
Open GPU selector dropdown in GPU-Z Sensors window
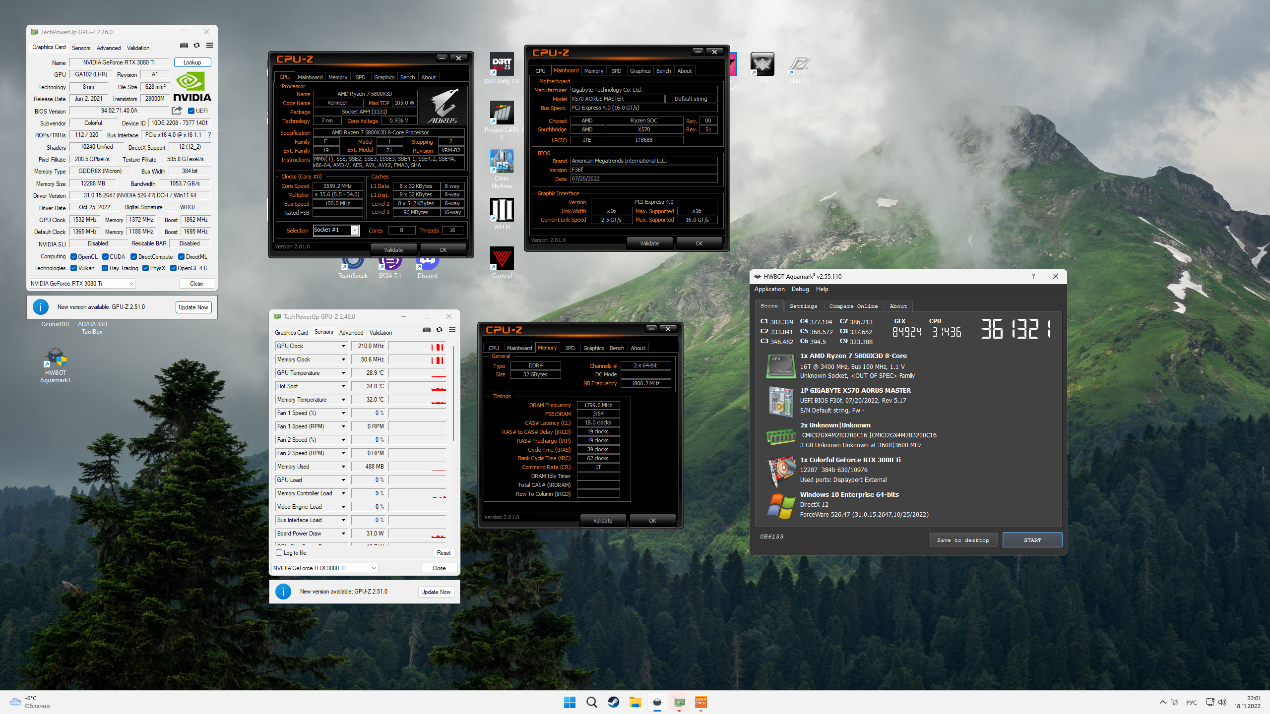pyautogui.click(x=325, y=568)
